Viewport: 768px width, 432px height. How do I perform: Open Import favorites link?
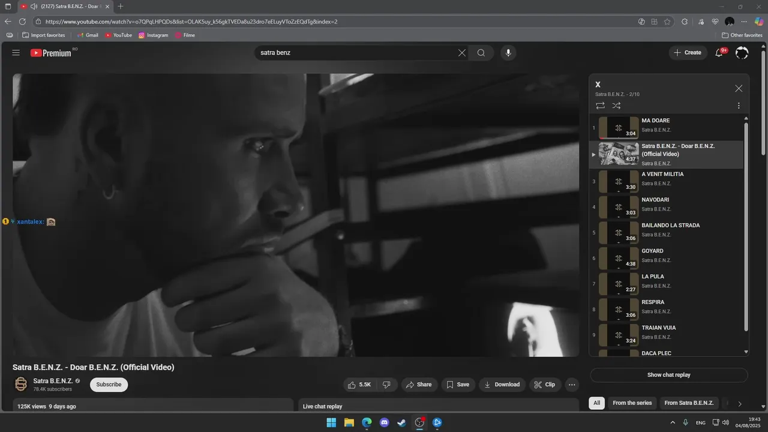pos(43,35)
